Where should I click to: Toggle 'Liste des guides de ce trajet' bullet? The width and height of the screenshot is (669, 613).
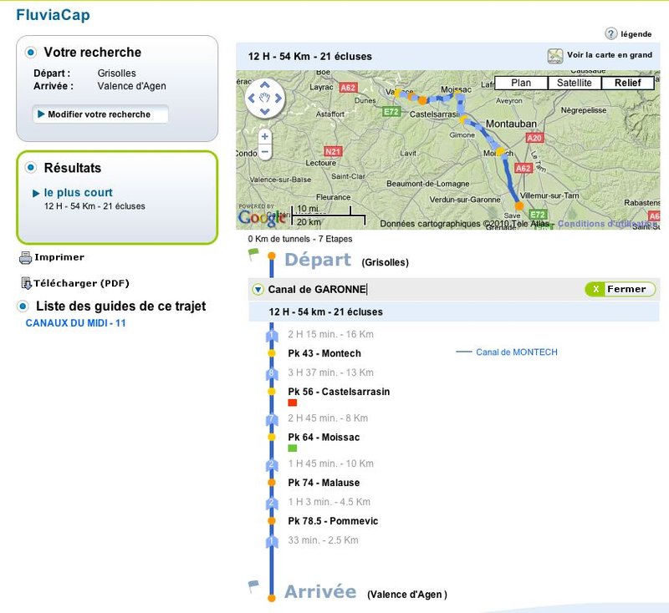[23, 306]
